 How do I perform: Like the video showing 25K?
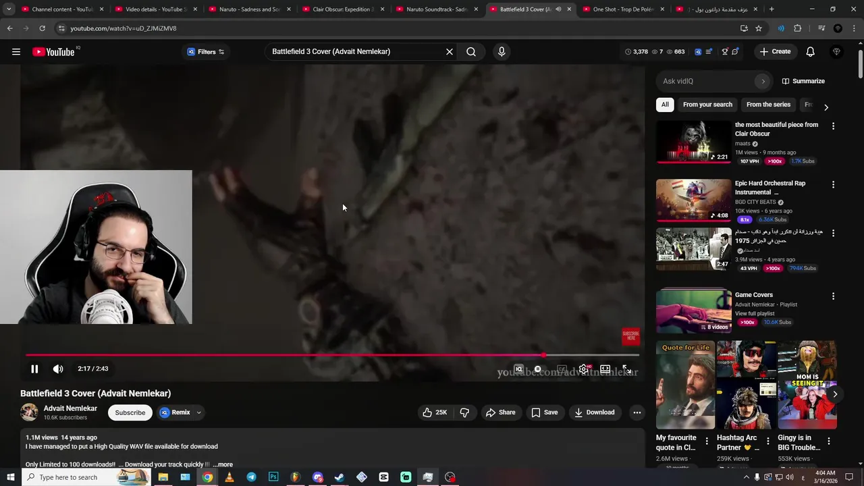click(x=435, y=412)
